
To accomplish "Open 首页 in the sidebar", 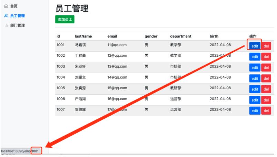I will (x=13, y=6).
